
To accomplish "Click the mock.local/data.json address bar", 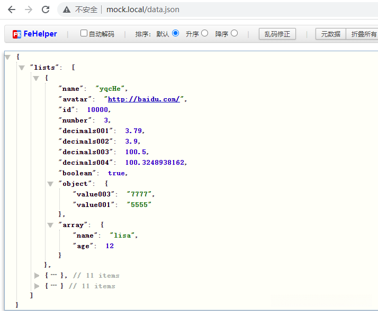I will tap(143, 10).
